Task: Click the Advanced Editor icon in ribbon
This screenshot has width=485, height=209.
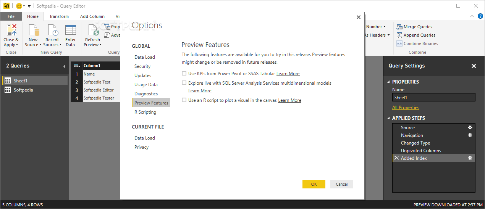Action: pyautogui.click(x=107, y=35)
